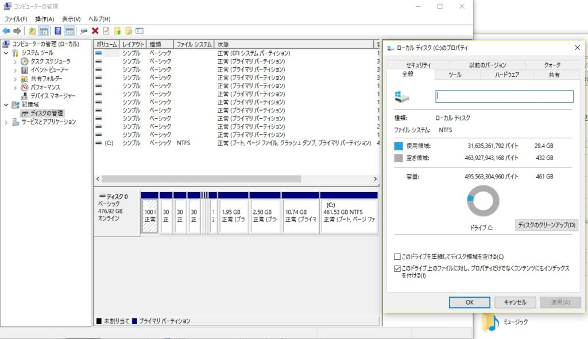
Task: Click the キャンセル button
Action: 515,302
